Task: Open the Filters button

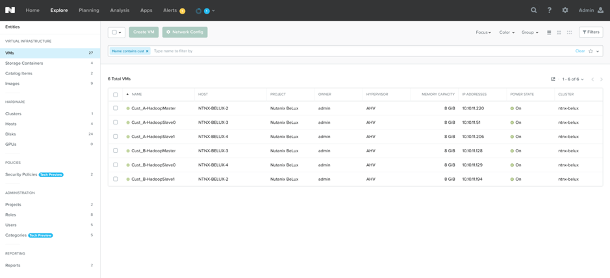Action: point(591,32)
